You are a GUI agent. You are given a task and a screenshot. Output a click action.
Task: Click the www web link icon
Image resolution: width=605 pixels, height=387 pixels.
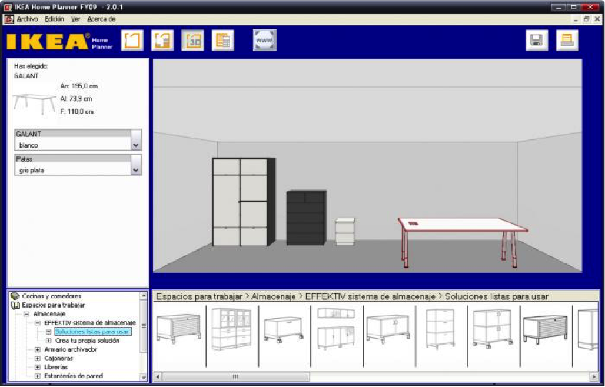(264, 41)
